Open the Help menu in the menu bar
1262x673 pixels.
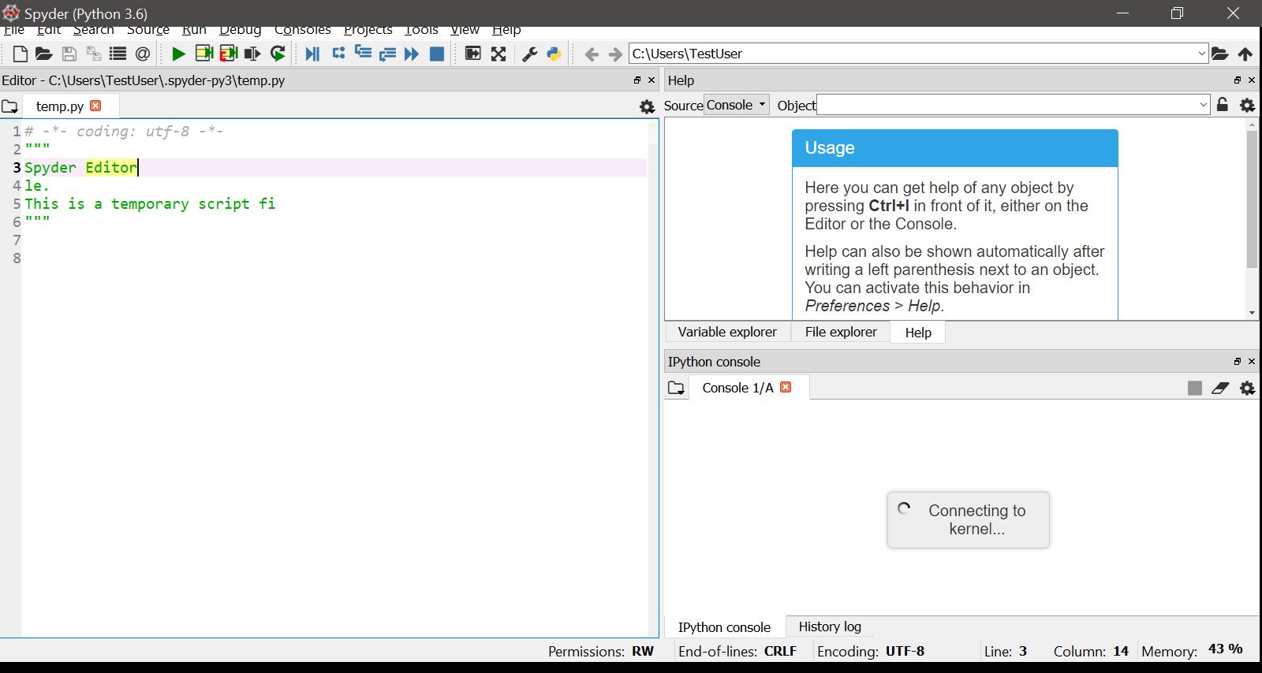point(506,30)
